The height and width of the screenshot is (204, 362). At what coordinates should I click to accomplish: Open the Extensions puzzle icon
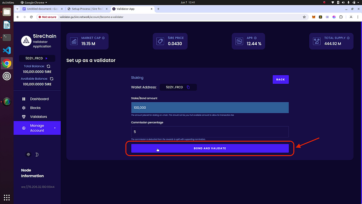341,17
